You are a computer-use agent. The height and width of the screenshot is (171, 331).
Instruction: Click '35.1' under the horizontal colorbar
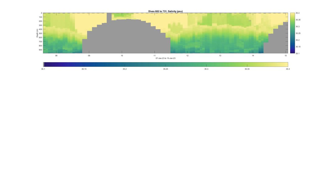click(x=43, y=69)
